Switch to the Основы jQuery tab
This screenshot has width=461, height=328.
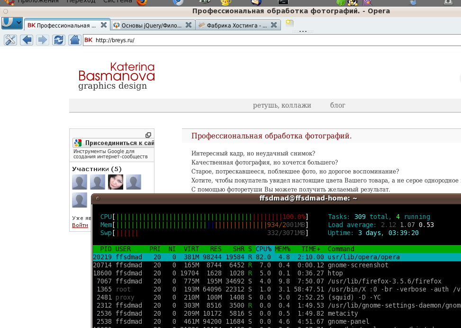[148, 25]
